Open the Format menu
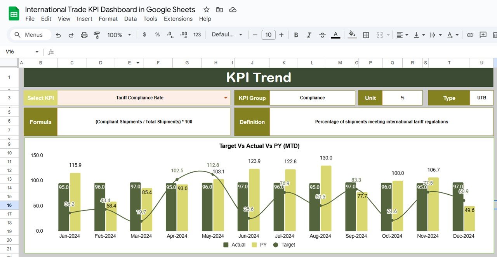Viewport: 497px width, 257px height. 108,19
